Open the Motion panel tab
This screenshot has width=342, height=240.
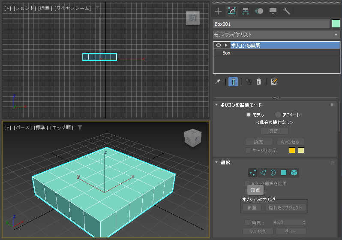click(259, 11)
